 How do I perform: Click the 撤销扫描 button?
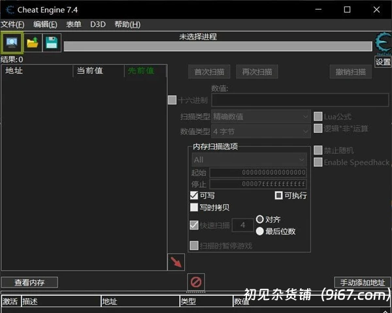pyautogui.click(x=350, y=72)
